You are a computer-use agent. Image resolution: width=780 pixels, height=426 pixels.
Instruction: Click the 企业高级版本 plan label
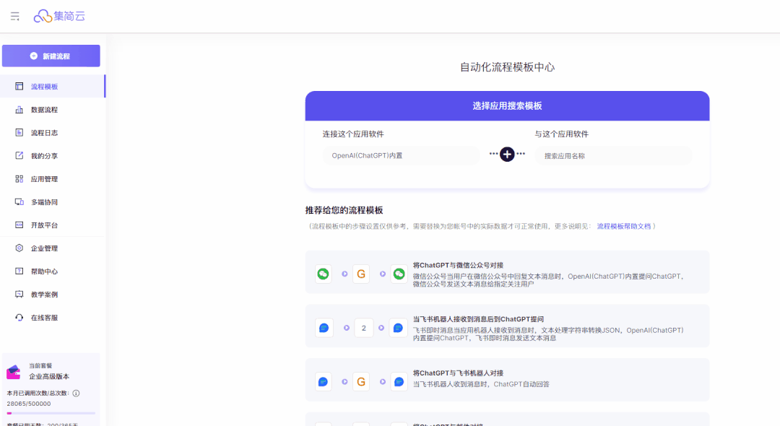49,376
